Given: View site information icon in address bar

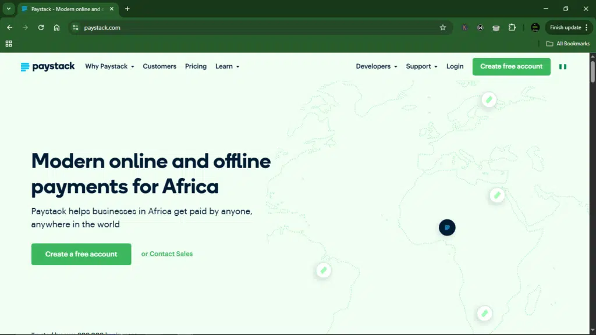Looking at the screenshot, I should (x=75, y=27).
